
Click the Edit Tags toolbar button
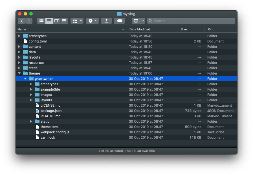pos(119,21)
